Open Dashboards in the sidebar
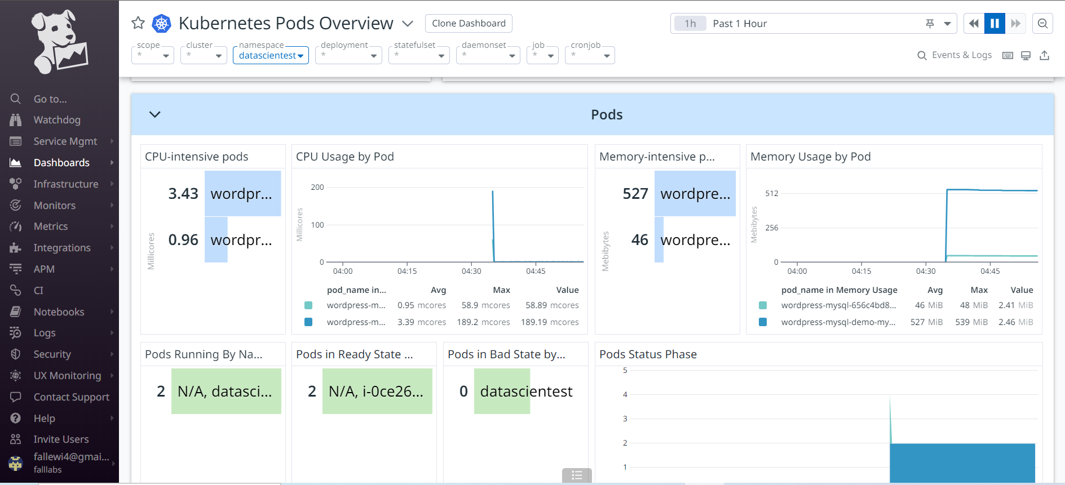 (x=61, y=163)
